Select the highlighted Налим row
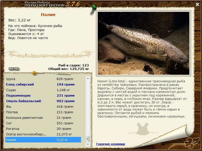The width and height of the screenshot is (202, 151). 43,140
